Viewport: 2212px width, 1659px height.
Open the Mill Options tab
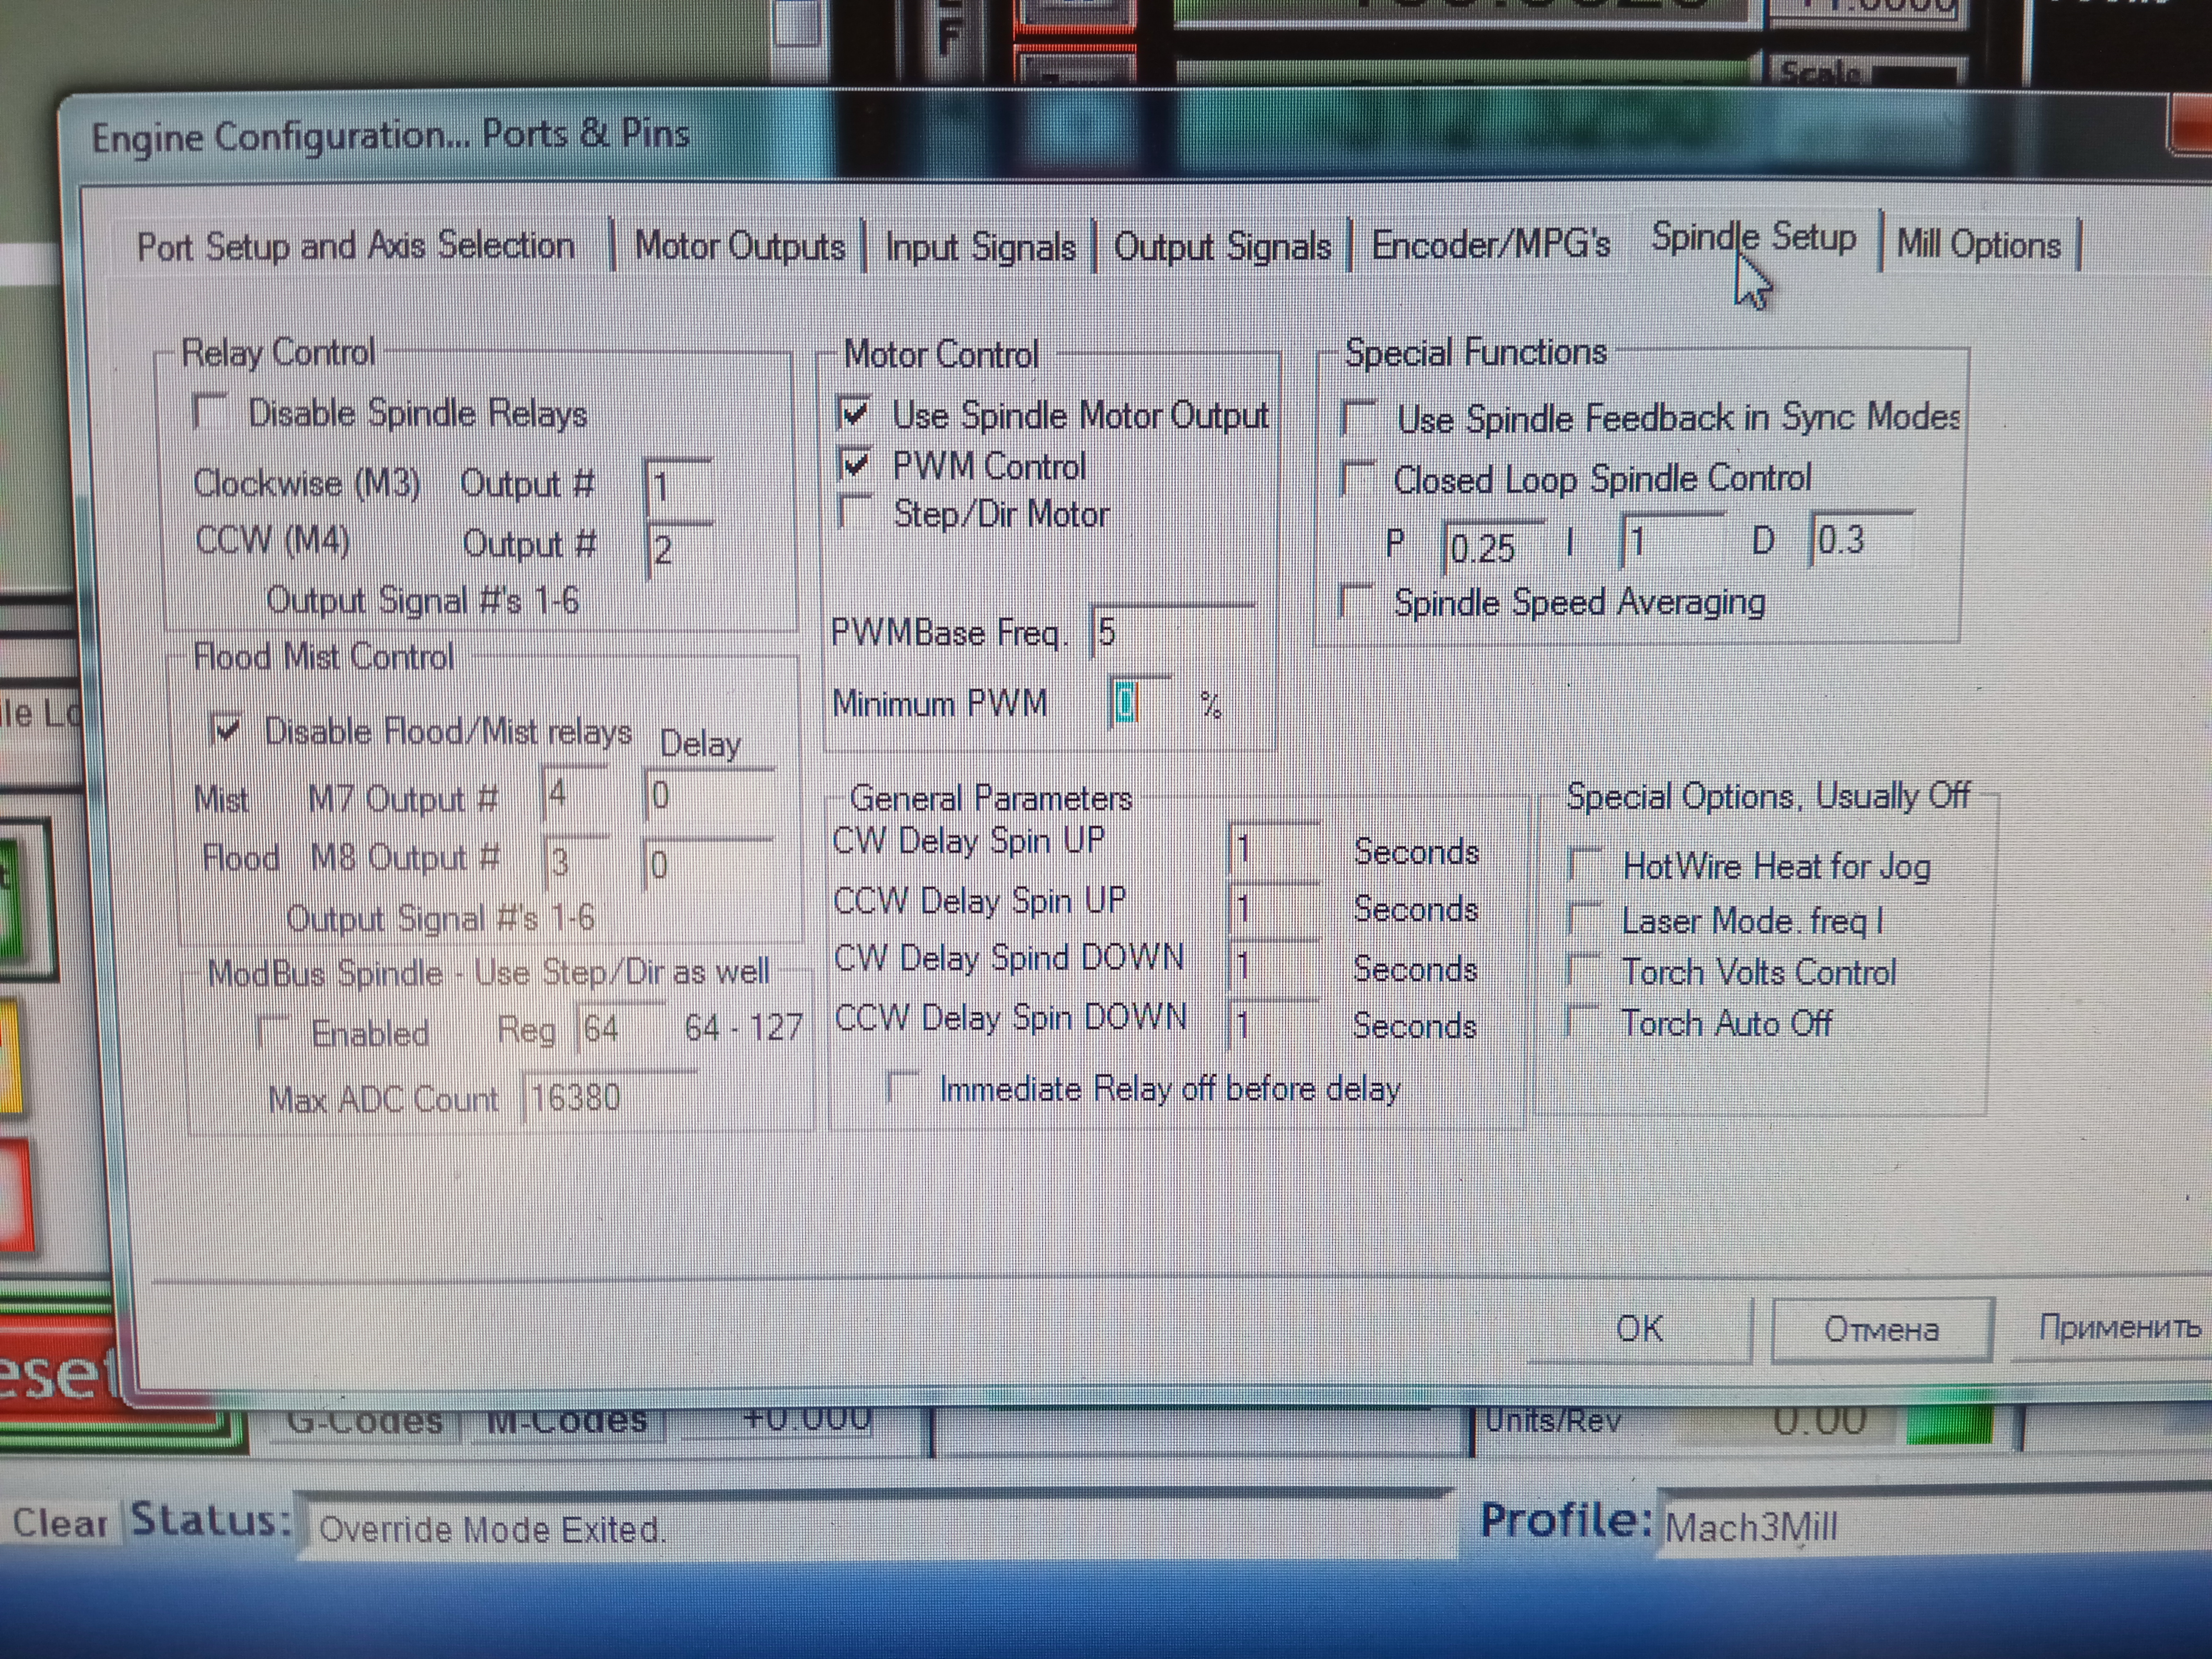[1978, 245]
